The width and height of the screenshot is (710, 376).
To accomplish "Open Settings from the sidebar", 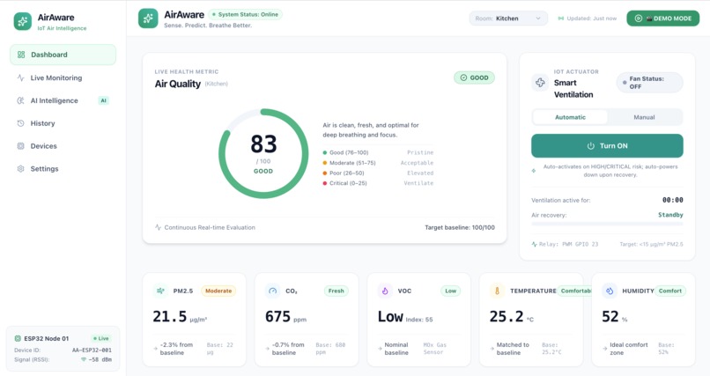I will coord(63,169).
